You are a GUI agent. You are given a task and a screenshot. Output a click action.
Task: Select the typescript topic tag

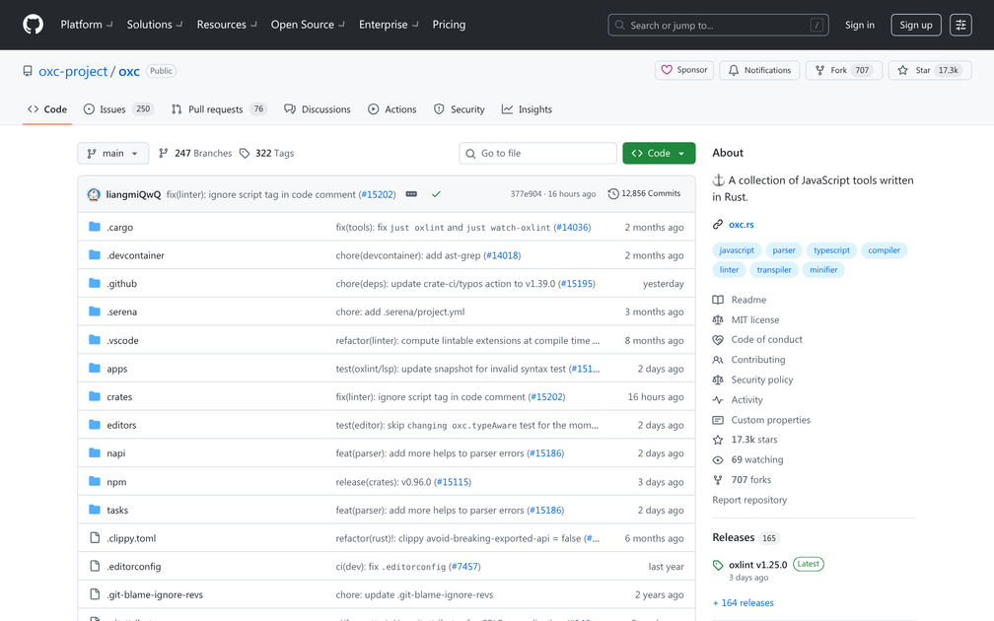(x=831, y=250)
